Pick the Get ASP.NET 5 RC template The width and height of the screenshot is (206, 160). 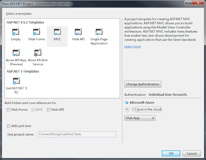[x=16, y=85]
